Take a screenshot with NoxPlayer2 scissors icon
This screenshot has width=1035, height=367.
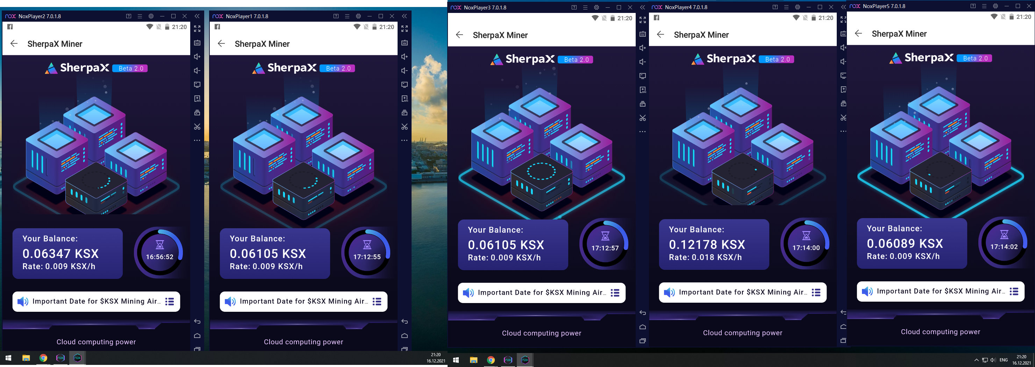[x=197, y=127]
